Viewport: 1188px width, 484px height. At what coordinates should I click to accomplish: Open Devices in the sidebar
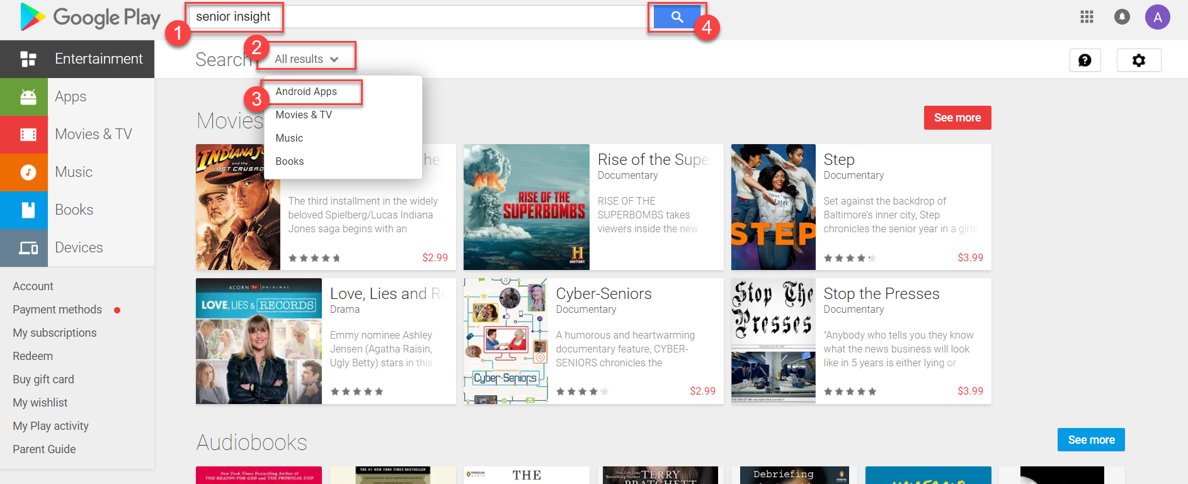point(77,248)
